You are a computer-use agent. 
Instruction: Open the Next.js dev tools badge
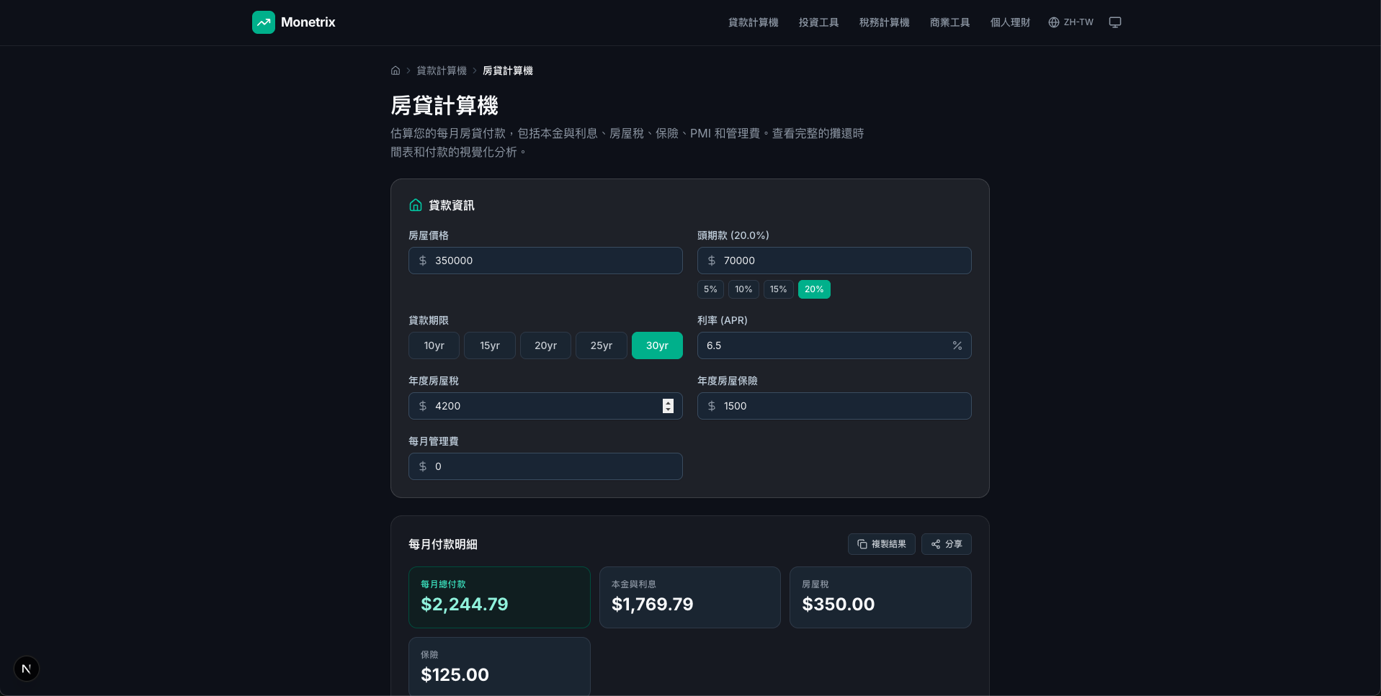coord(27,669)
